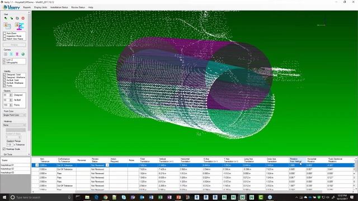Viewport: 358px width, 201px height.
Task: Click the row selector arrow in the highlighted row
Action: pos(37,165)
